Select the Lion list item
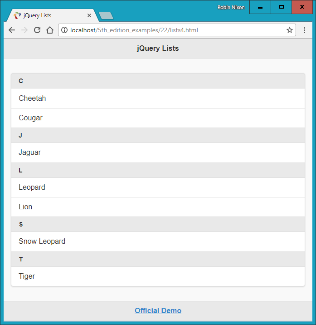Viewport: 316px width, 325px height. [158, 207]
